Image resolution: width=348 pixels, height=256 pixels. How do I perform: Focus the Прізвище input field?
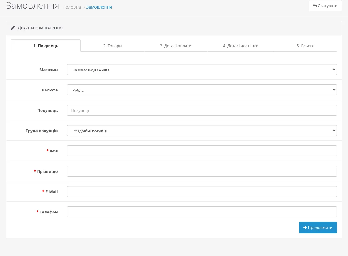click(x=202, y=171)
